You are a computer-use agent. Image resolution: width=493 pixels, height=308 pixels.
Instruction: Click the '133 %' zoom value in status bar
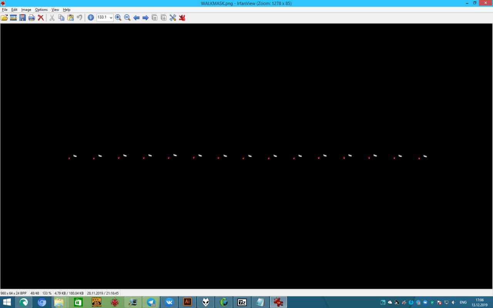pyautogui.click(x=47, y=293)
